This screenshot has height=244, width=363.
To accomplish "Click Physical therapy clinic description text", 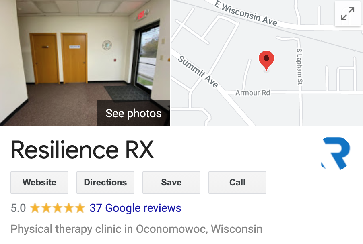I will (136, 229).
